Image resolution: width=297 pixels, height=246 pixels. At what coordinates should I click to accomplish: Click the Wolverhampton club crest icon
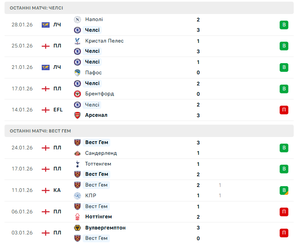(77, 228)
